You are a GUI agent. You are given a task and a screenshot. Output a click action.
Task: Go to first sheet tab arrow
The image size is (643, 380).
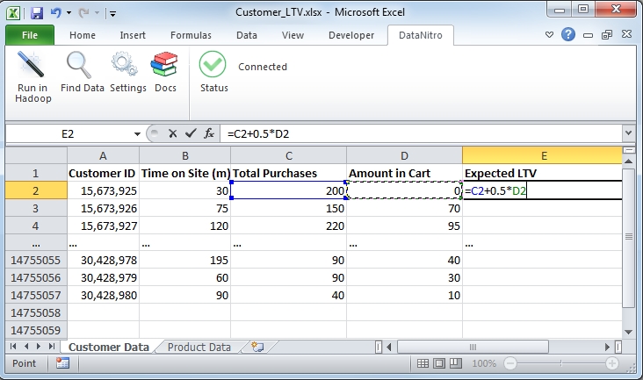click(x=13, y=347)
